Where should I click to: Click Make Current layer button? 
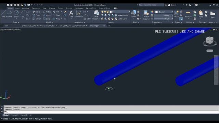tap(121, 15)
